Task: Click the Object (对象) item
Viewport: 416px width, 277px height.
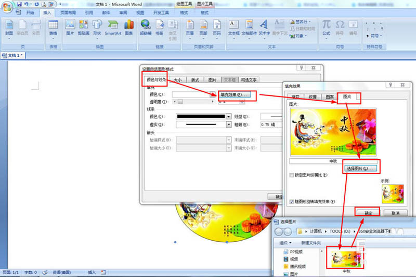Action: pyautogui.click(x=298, y=36)
